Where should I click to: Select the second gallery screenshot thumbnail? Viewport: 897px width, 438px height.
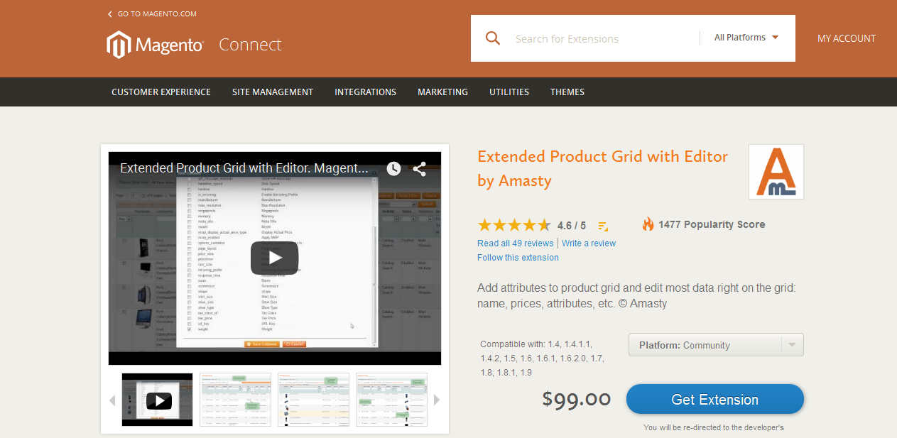pyautogui.click(x=235, y=400)
